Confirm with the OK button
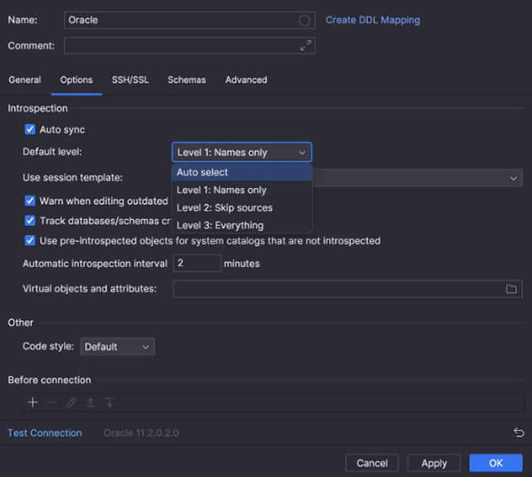532x477 pixels. (496, 463)
